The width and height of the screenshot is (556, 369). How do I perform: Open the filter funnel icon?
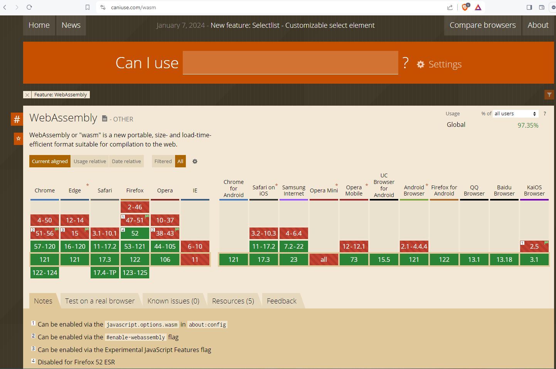(549, 95)
